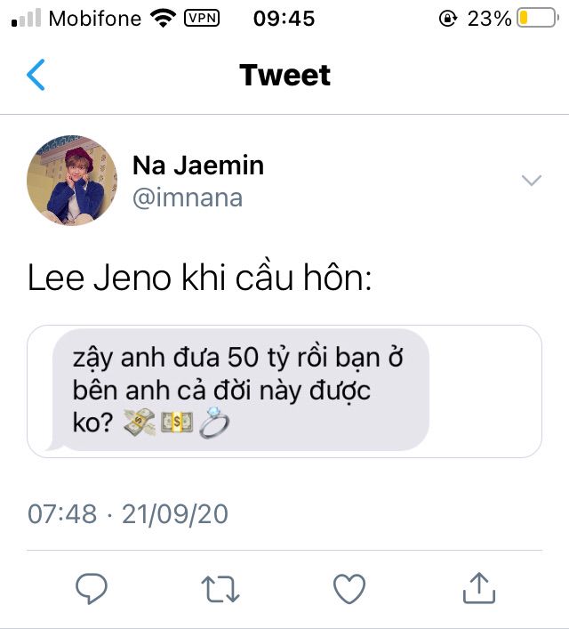Image resolution: width=569 pixels, height=629 pixels.
Task: Like the tweet with the heart icon
Action: [x=349, y=588]
